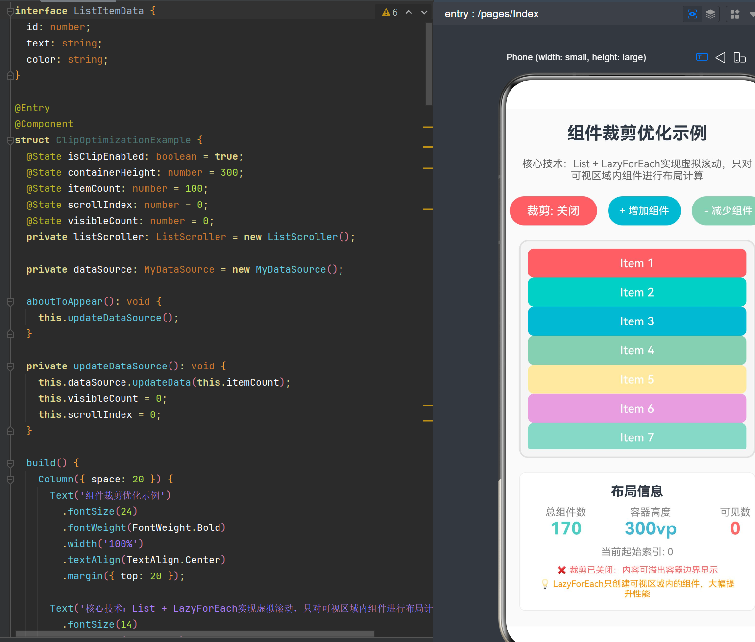
Task: Collapse the Column block fold marker
Action: [10, 480]
